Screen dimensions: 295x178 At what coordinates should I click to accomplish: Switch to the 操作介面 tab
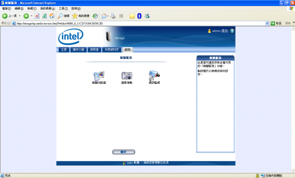tap(78, 50)
